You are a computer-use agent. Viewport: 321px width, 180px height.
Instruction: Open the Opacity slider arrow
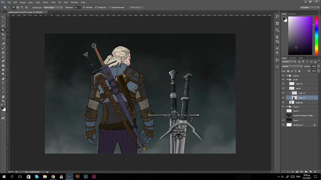(318, 66)
